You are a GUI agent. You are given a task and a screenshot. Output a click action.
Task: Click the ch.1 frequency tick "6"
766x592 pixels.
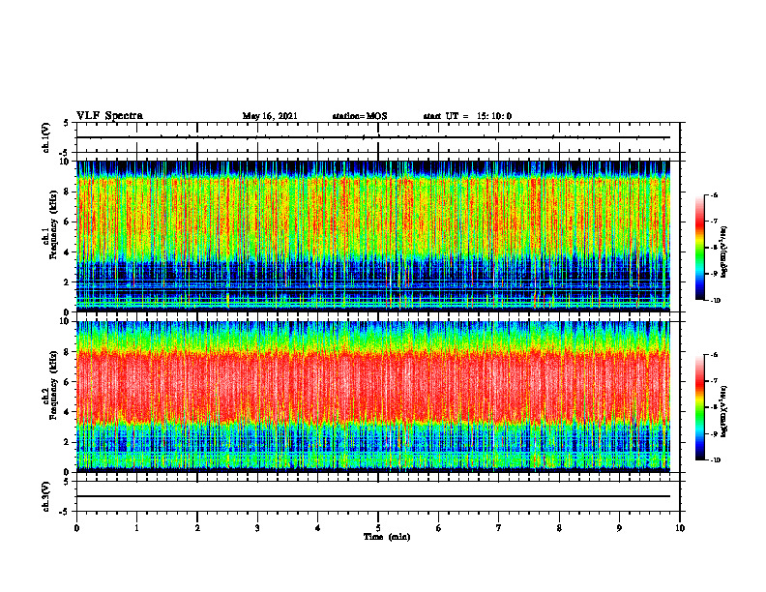[68, 222]
